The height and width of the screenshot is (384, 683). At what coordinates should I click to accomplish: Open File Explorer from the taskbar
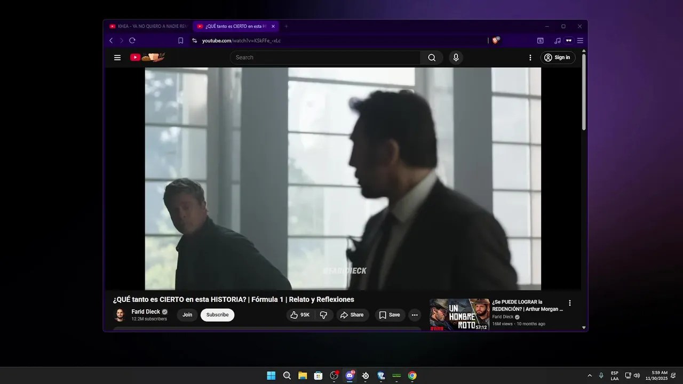pyautogui.click(x=303, y=375)
